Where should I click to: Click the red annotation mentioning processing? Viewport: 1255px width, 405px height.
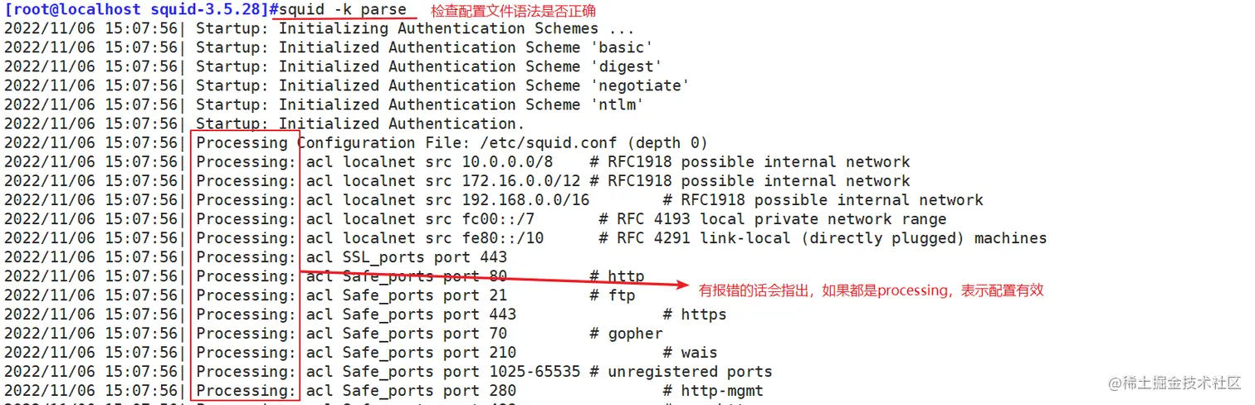(871, 290)
